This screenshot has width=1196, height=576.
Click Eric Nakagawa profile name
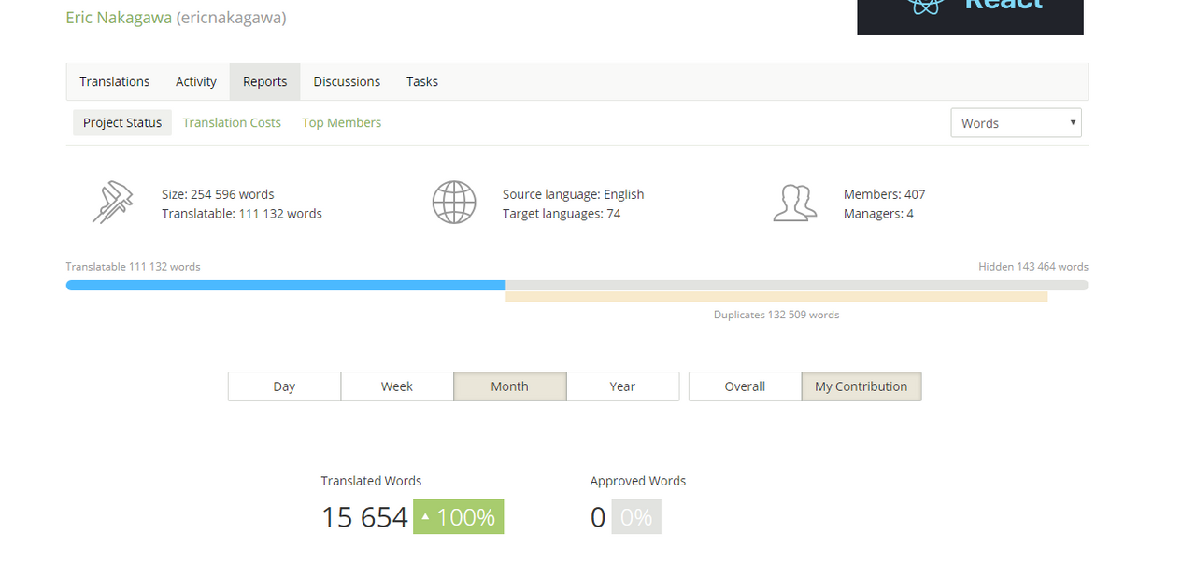click(119, 17)
